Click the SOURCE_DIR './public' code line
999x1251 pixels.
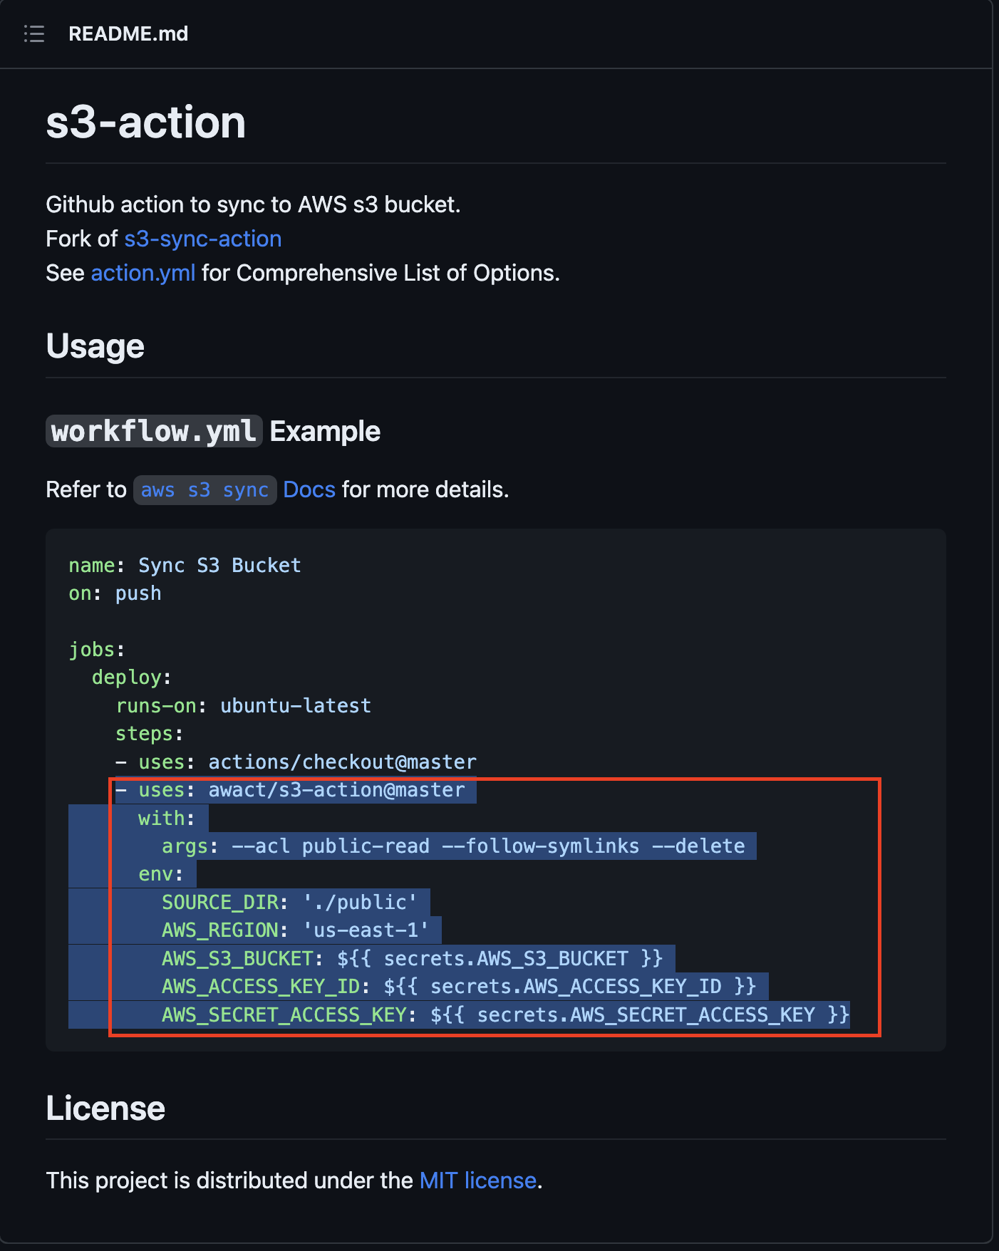coord(289,903)
